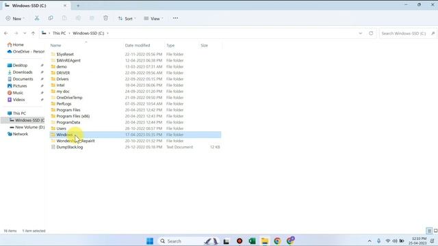Open Chrome from the taskbar
This screenshot has height=246, width=438.
click(277, 241)
